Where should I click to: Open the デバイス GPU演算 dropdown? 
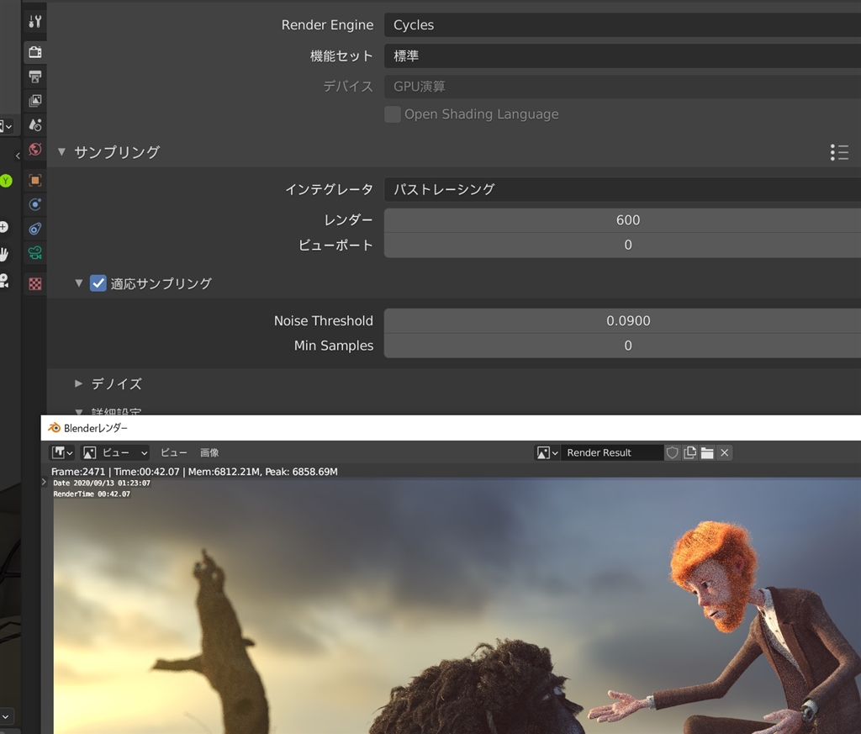click(x=622, y=87)
